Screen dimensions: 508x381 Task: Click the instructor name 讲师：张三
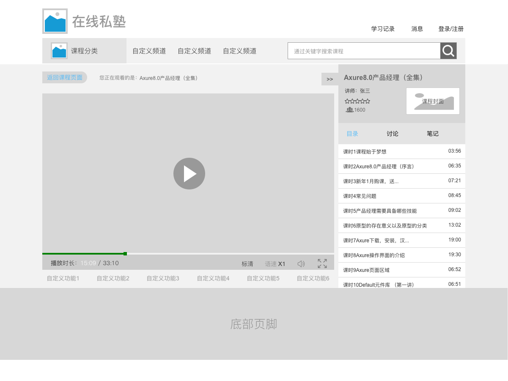357,91
